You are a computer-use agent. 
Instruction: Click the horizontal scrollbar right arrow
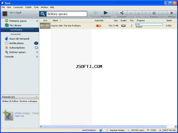176,126
